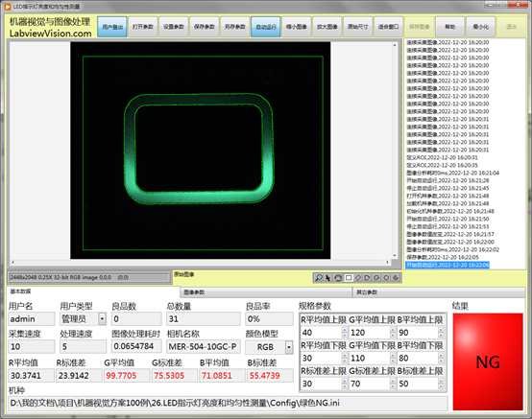Click the 保存参数 button
Image resolution: width=532 pixels, height=419 pixels.
205,27
